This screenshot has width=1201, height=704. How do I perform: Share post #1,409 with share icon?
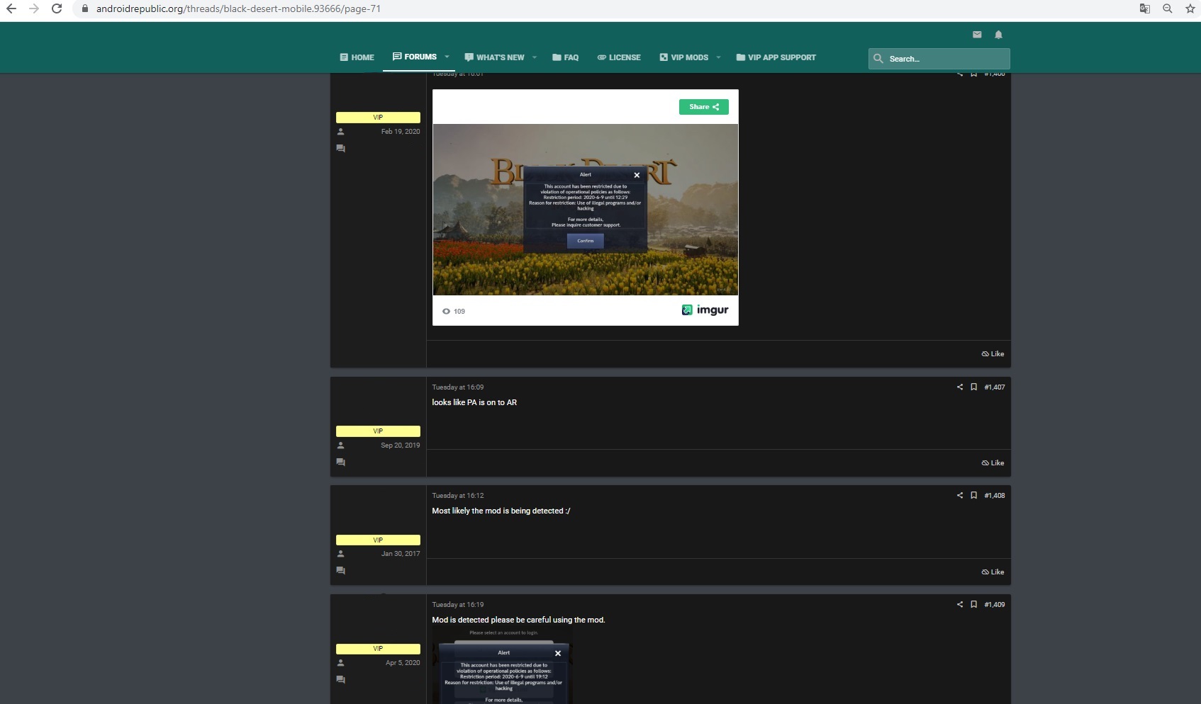960,605
